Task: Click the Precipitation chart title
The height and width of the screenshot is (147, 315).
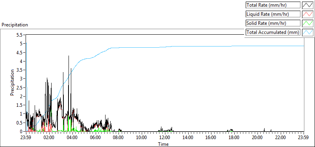Action: [15, 25]
